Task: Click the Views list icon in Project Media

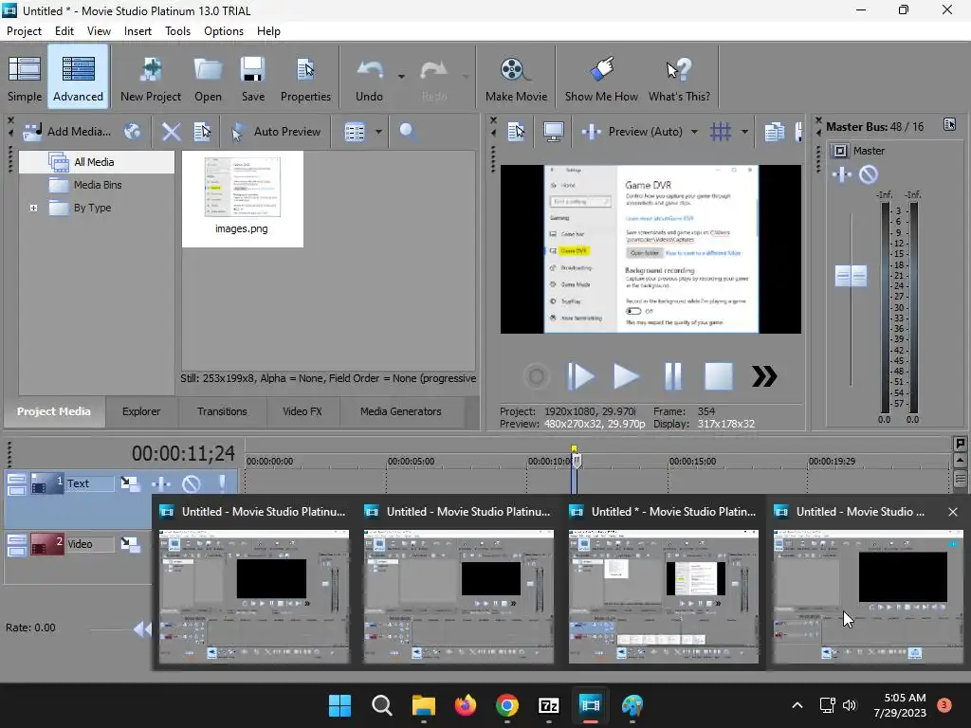Action: [x=355, y=131]
